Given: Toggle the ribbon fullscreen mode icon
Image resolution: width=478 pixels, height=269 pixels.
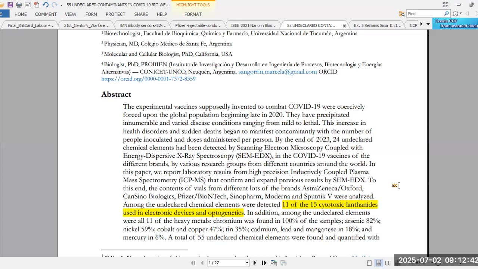Looking at the screenshot, I should pos(446,4).
